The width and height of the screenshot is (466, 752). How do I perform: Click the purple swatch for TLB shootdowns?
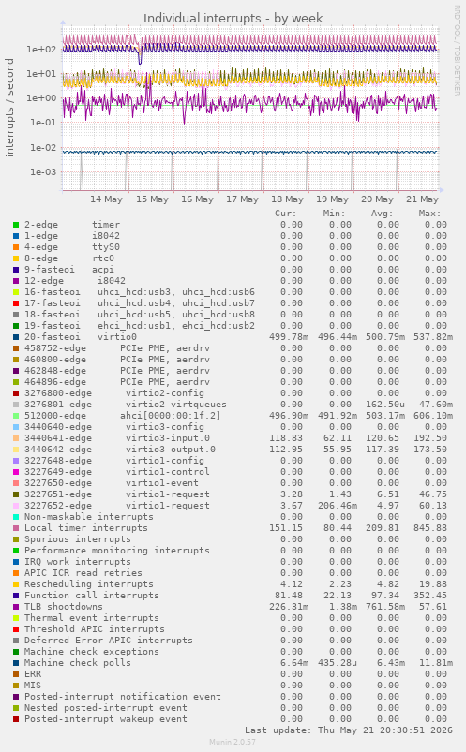click(x=16, y=607)
